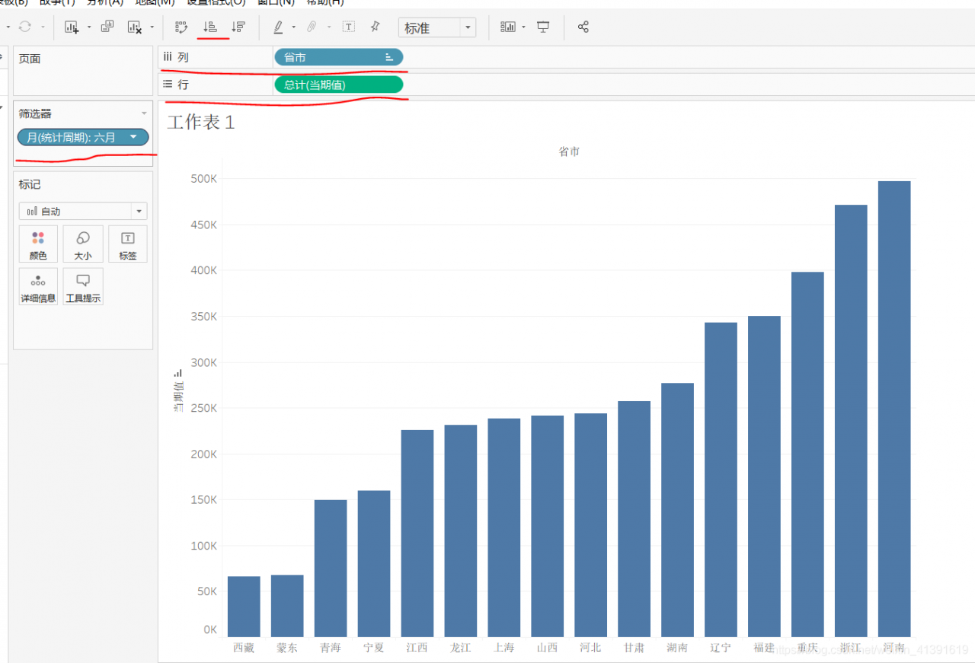Add a new worksheet via toolbar icon

coord(72,27)
